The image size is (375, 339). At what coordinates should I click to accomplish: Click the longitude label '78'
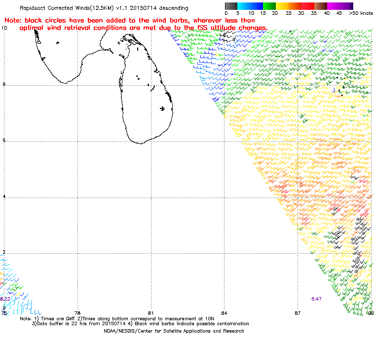(x=77, y=313)
